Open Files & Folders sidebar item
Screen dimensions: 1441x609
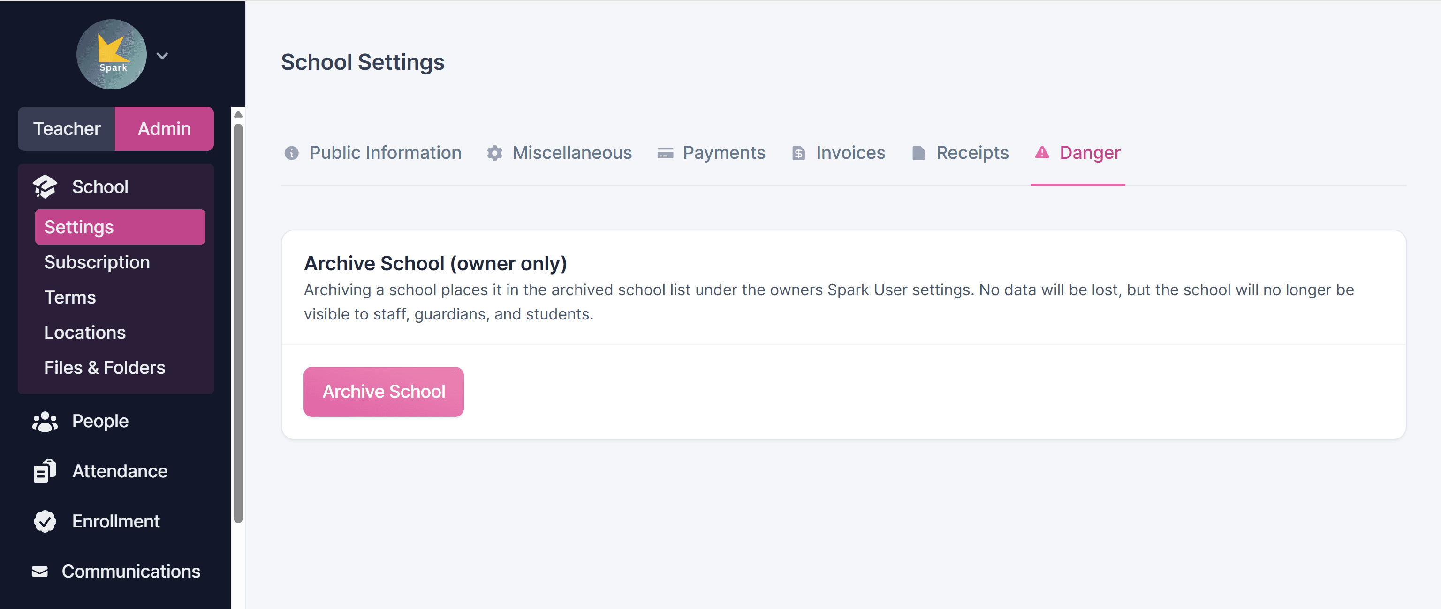(105, 368)
